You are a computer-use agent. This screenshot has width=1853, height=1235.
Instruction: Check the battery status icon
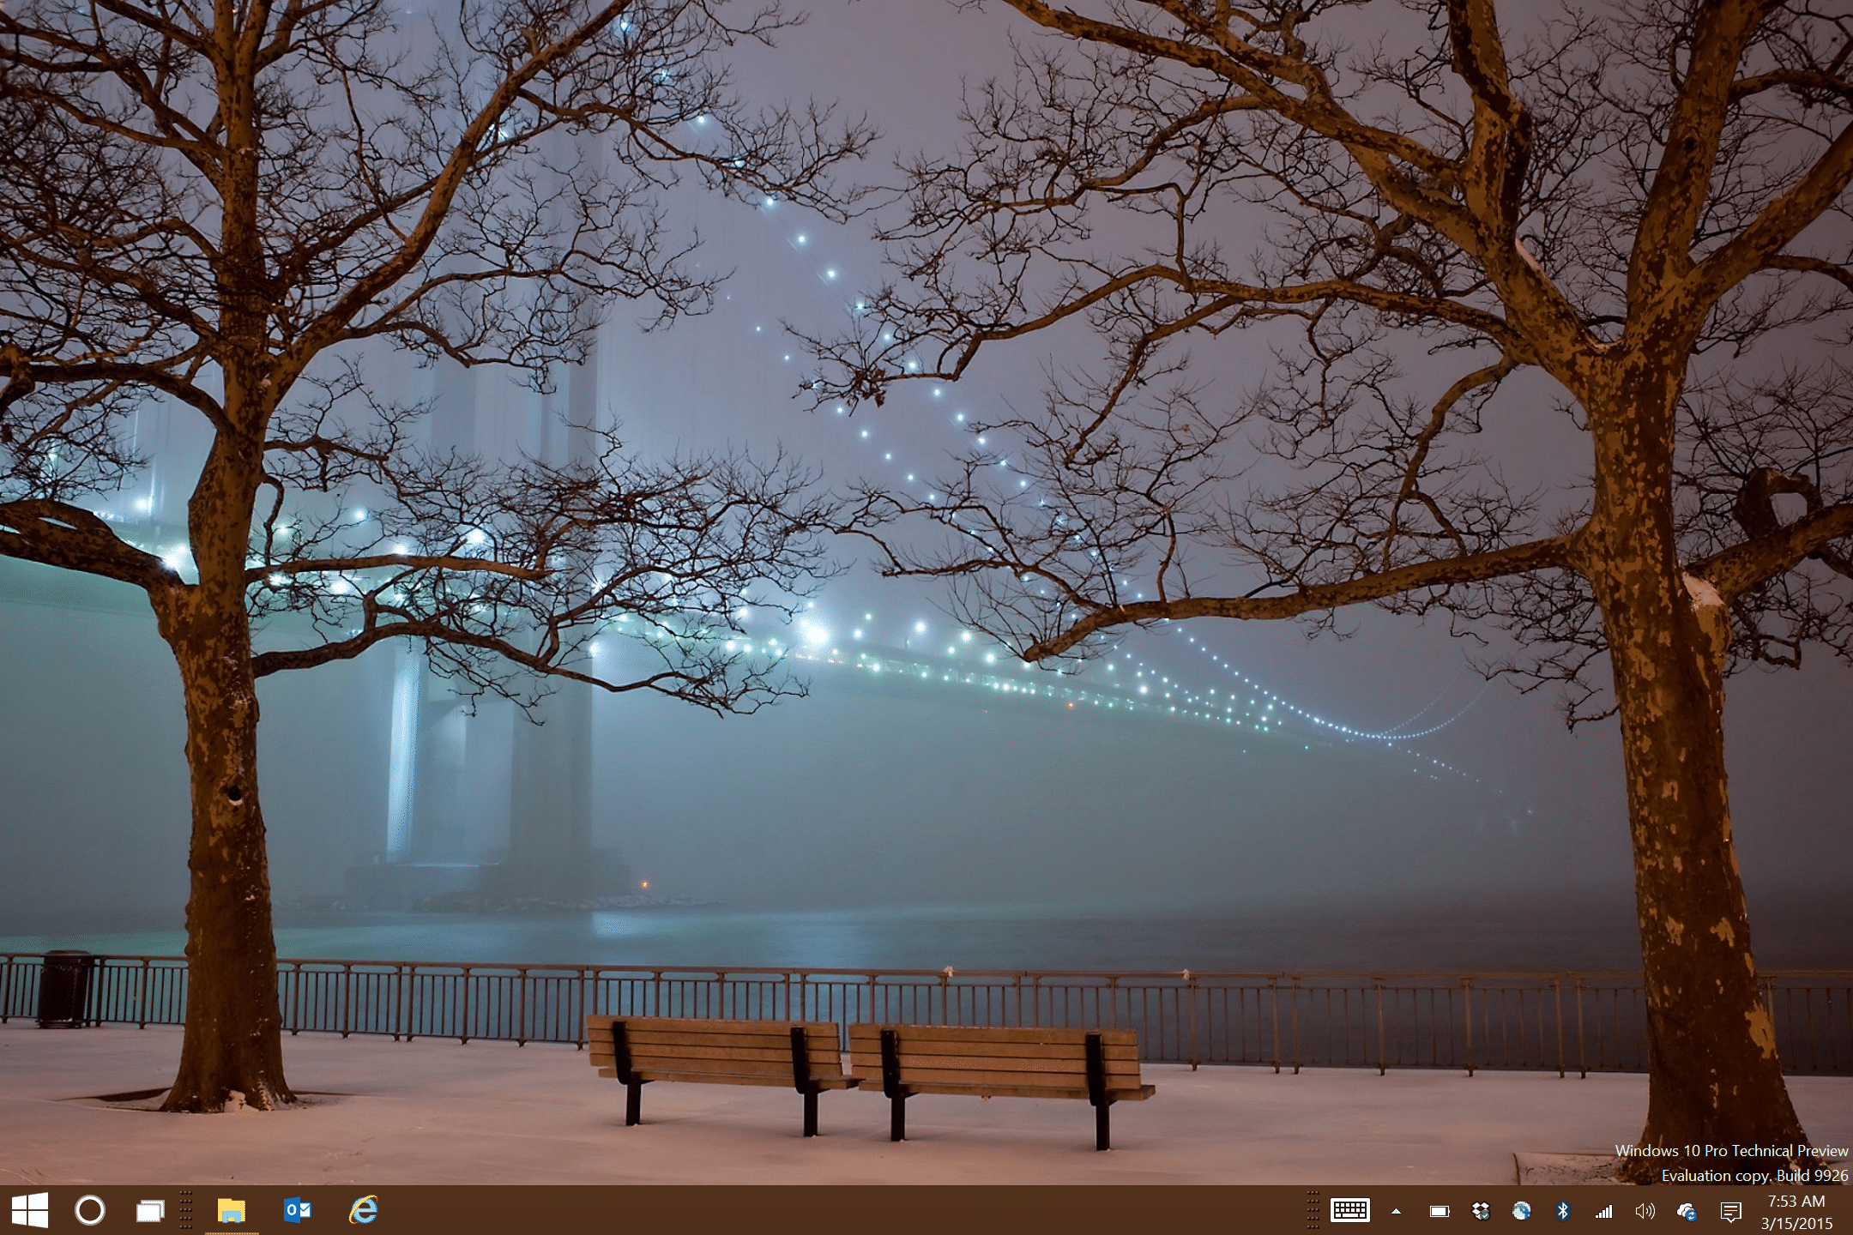(x=1439, y=1212)
